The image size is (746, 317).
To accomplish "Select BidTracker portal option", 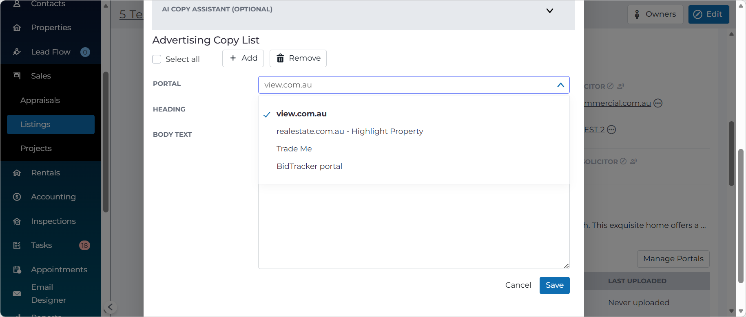I will click(309, 166).
